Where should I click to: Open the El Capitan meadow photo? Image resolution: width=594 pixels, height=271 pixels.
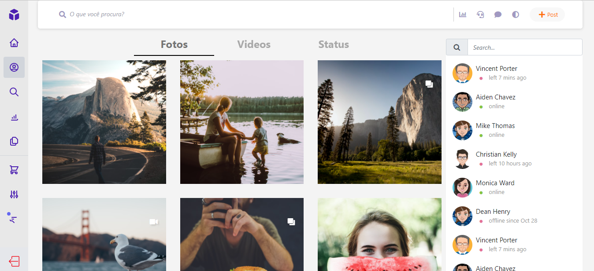click(x=379, y=122)
